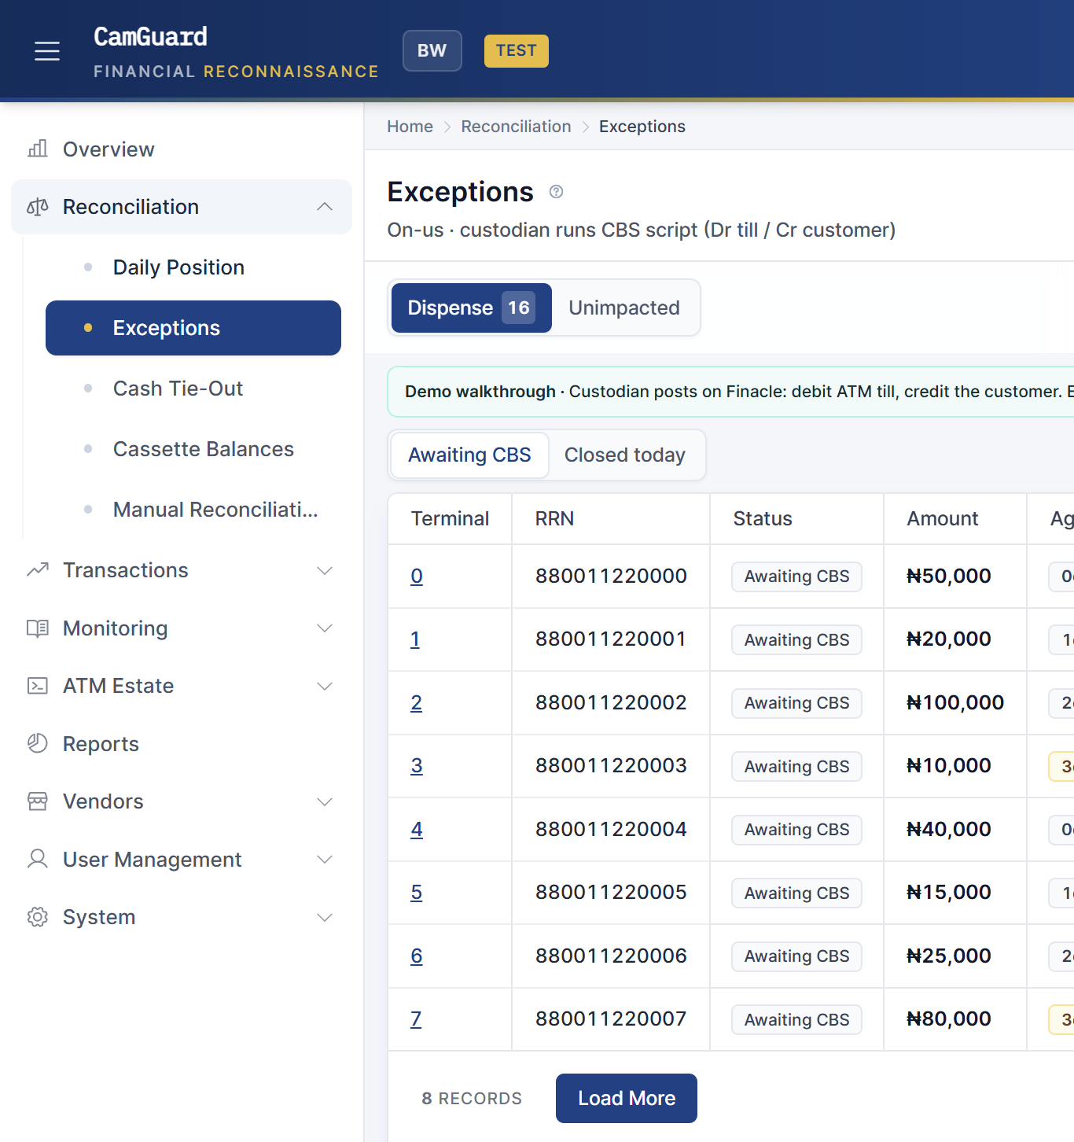Expand the Monitoring menu chevron
This screenshot has width=1074, height=1142.
325,628
